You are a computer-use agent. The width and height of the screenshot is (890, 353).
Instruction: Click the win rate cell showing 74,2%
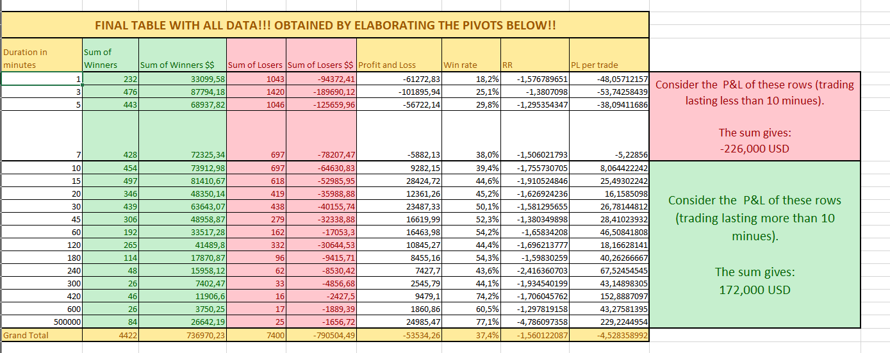coord(470,297)
